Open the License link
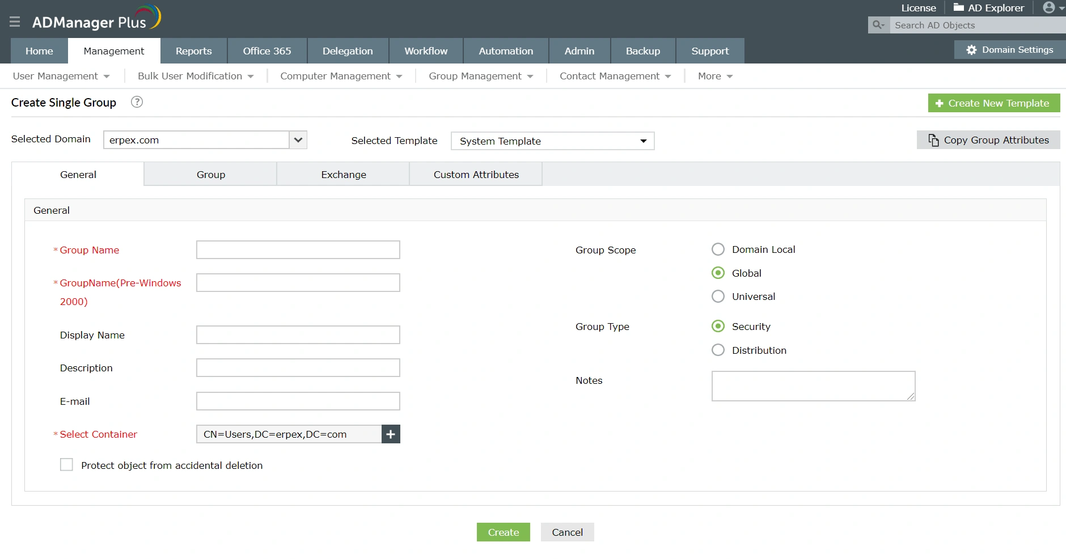Screen dimensions: 1066x559 (x=919, y=8)
